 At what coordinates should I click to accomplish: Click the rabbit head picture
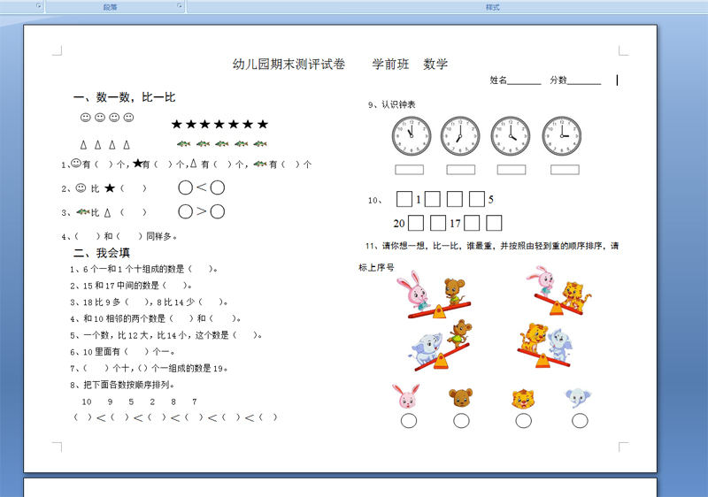tap(406, 396)
